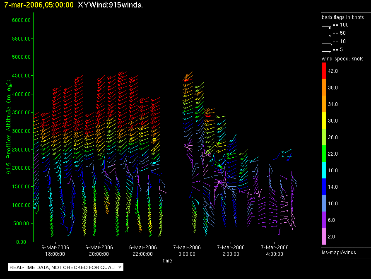
Task: Click the 'wind-speed: knots' legend header
Action: [342, 59]
